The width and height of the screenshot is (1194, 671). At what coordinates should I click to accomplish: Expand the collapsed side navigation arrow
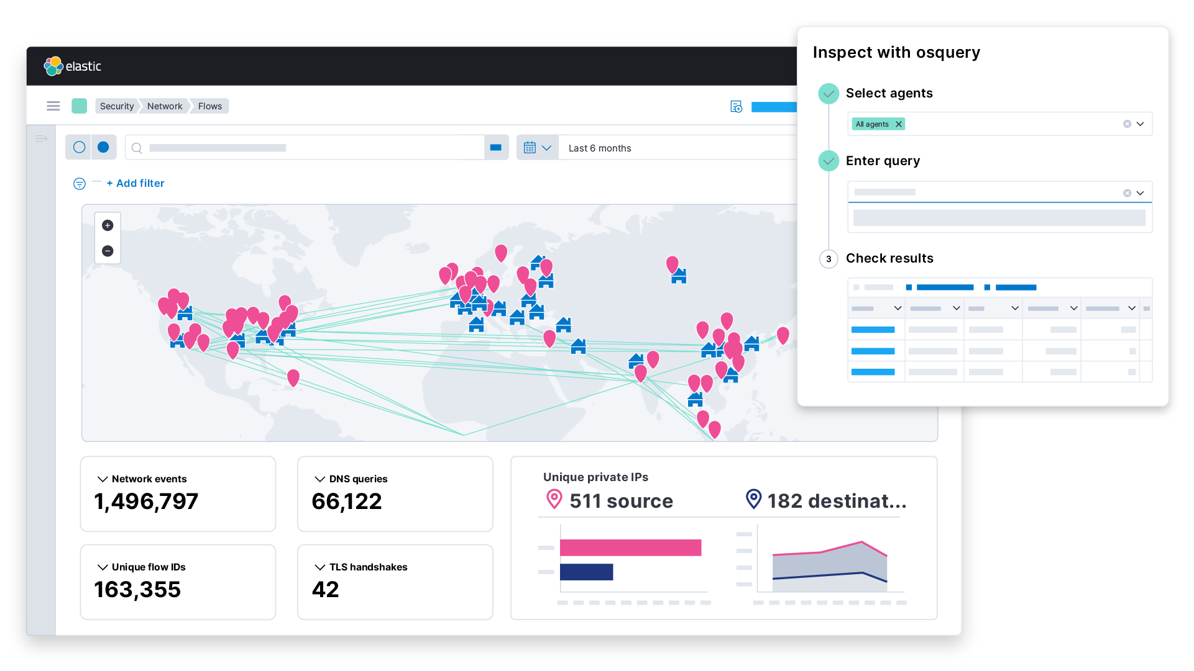tap(42, 138)
